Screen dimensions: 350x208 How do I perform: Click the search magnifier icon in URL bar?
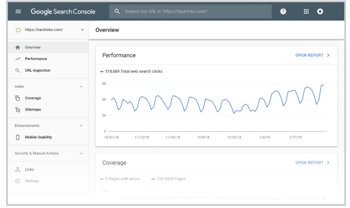[x=117, y=11]
